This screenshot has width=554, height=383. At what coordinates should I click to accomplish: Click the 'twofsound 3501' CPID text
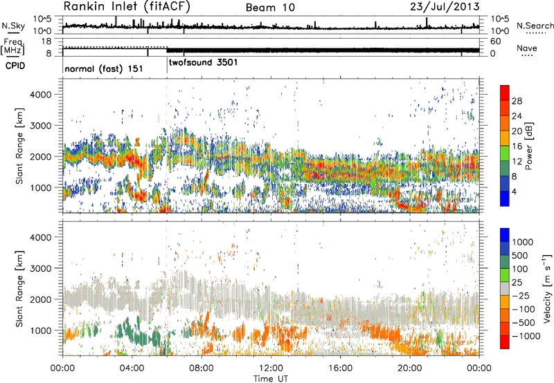(204, 62)
